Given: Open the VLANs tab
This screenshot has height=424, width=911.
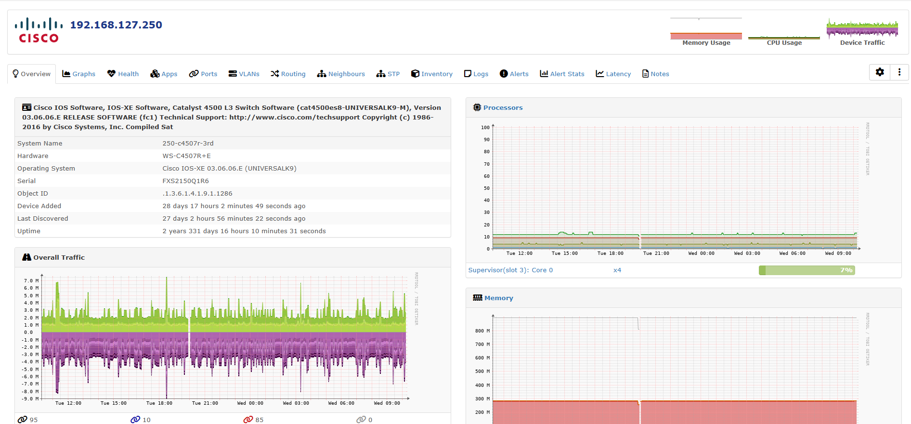Looking at the screenshot, I should 244,74.
